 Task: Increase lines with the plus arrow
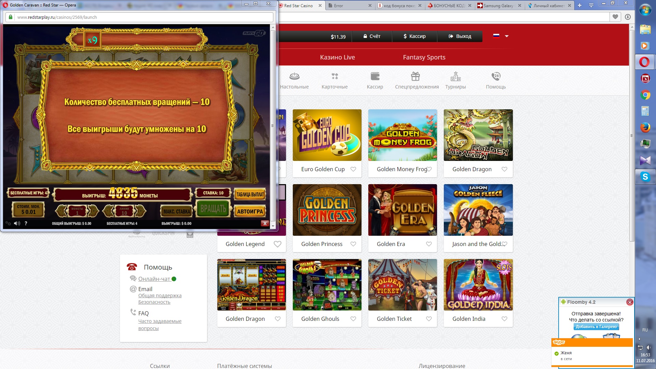[x=141, y=211]
